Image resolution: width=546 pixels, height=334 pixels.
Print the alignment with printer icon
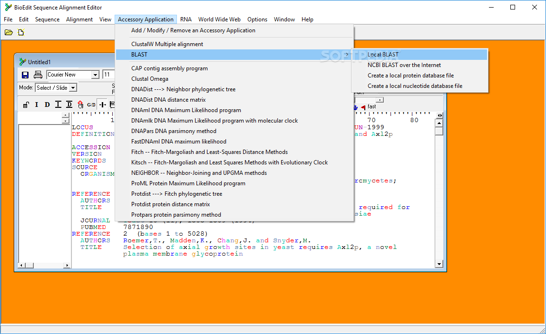[38, 75]
